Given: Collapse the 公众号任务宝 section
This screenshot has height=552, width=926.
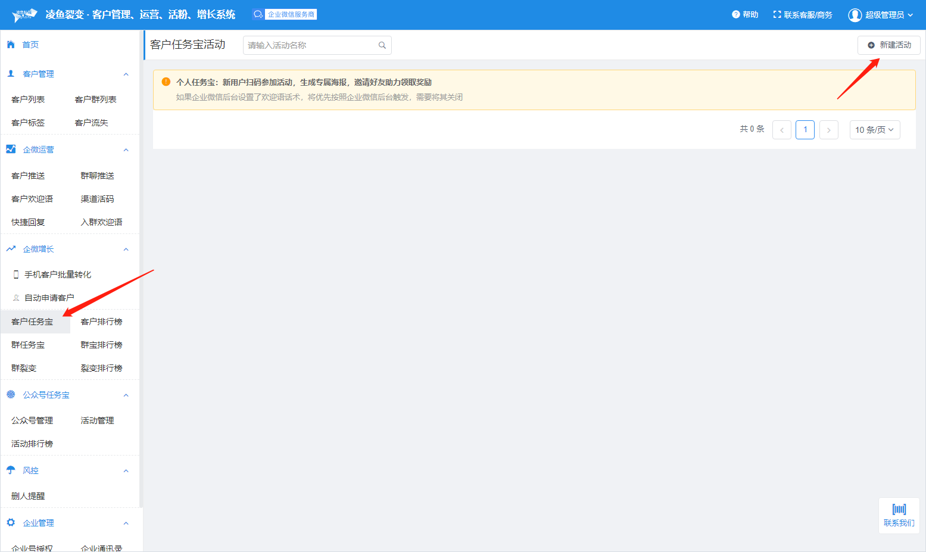Looking at the screenshot, I should coord(126,395).
